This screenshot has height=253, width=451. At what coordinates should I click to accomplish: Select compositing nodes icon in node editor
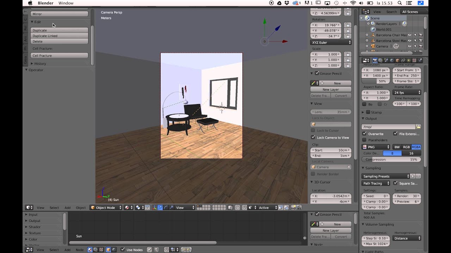click(95, 249)
